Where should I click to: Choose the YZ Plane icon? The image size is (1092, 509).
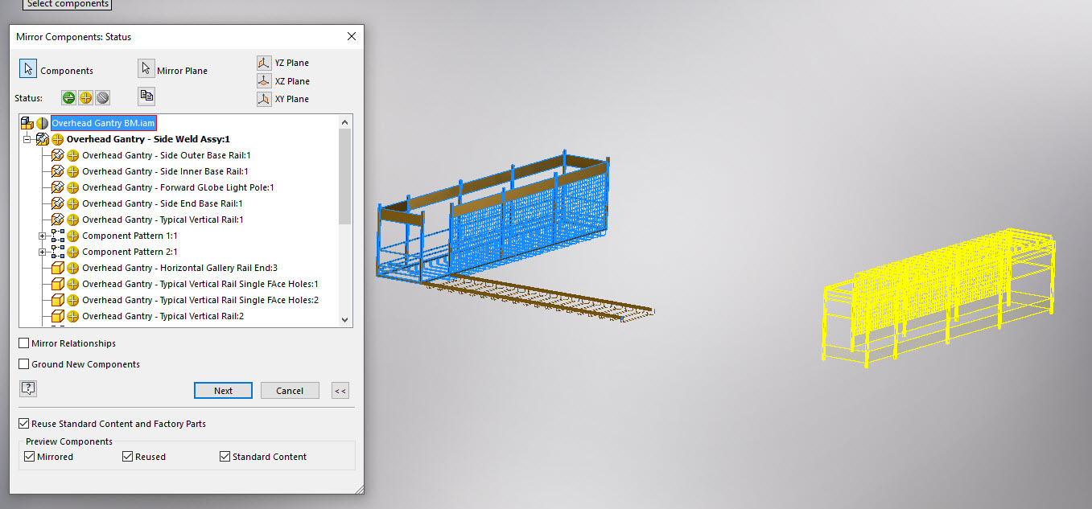coord(264,62)
